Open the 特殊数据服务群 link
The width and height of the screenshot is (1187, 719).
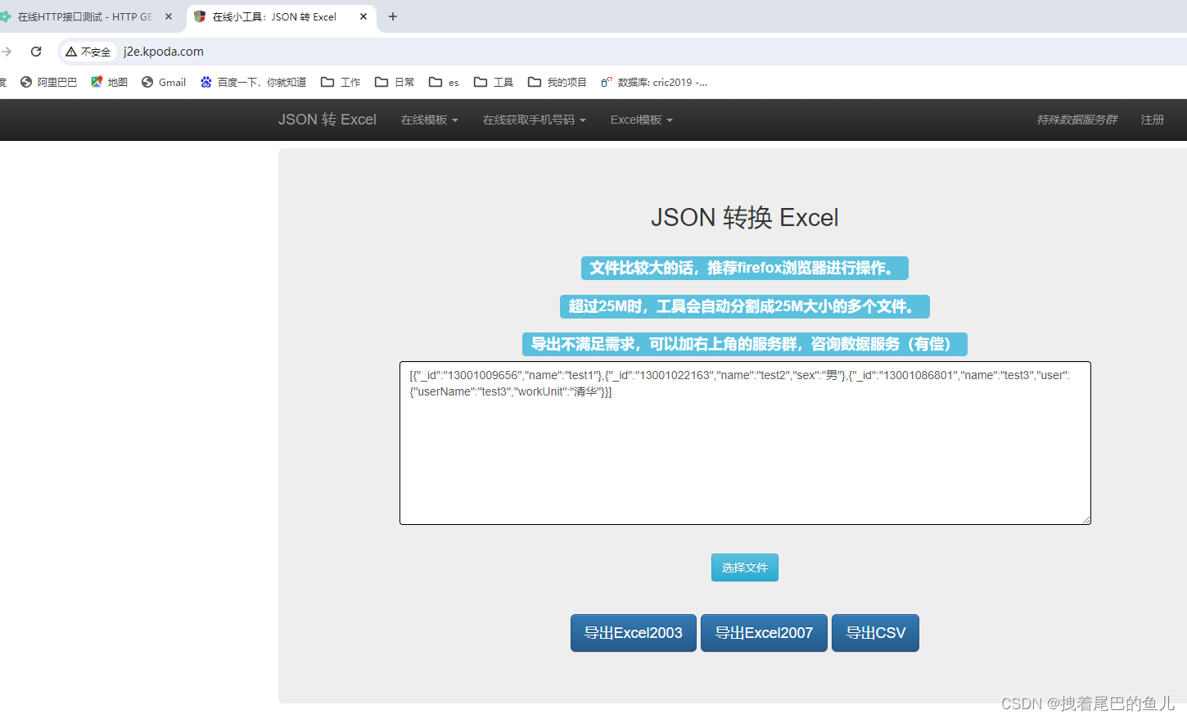coord(1076,120)
